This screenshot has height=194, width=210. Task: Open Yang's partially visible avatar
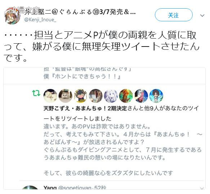[30, 188]
